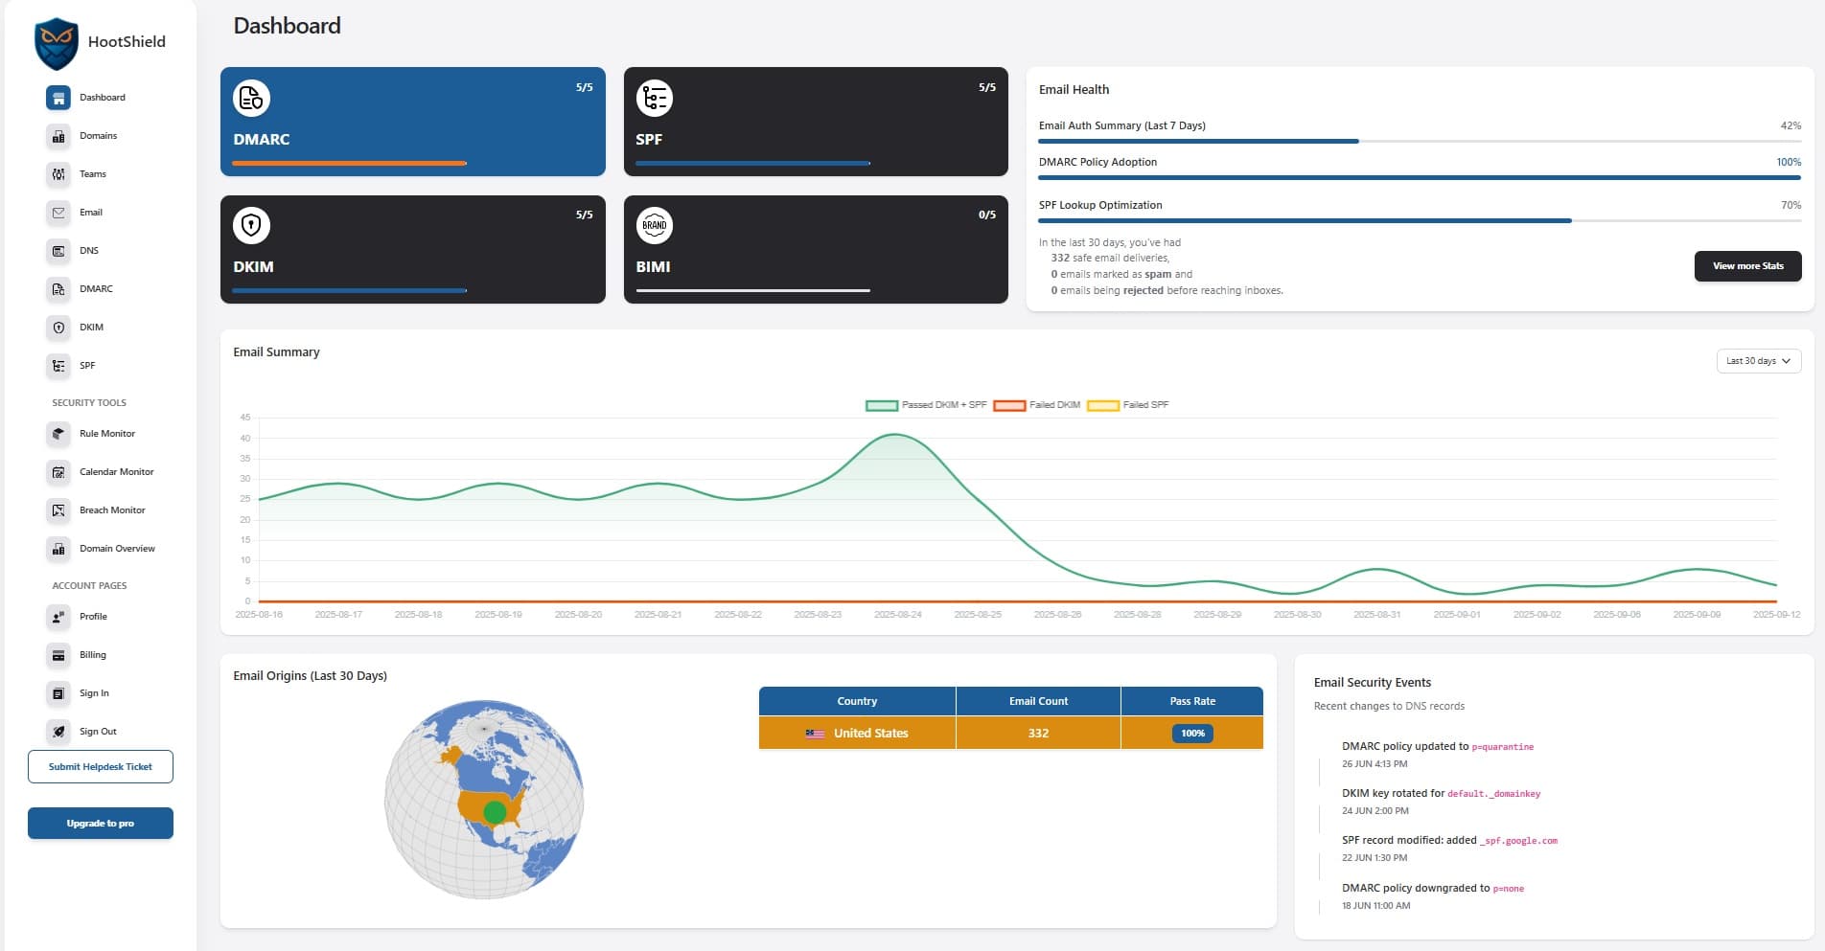Viewport: 1825px width, 951px height.
Task: Submit a Helpdesk Ticket button
Action: point(101,767)
